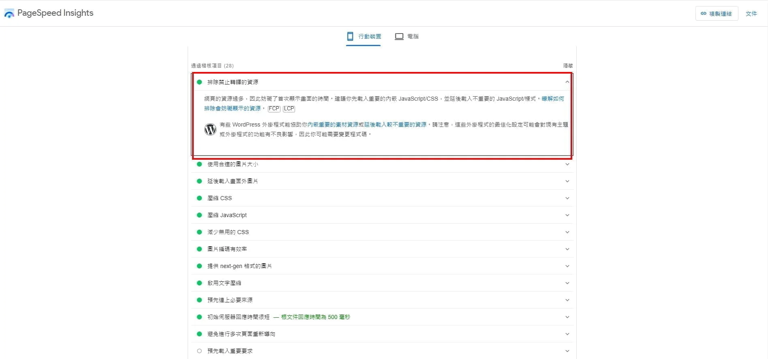Click green status dot beside 壓縮 JavaScript

point(199,215)
